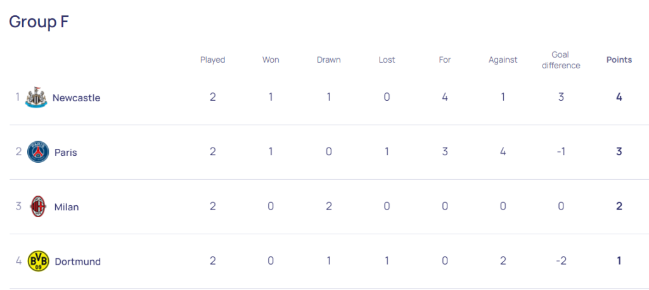Screen dimensions: 649x290
Task: Click the Newcastle club crest icon
Action: [34, 98]
